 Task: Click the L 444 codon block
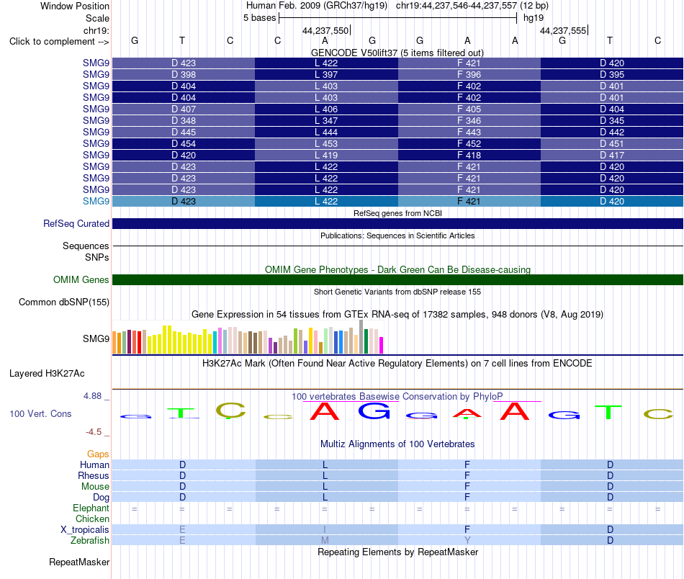click(326, 133)
